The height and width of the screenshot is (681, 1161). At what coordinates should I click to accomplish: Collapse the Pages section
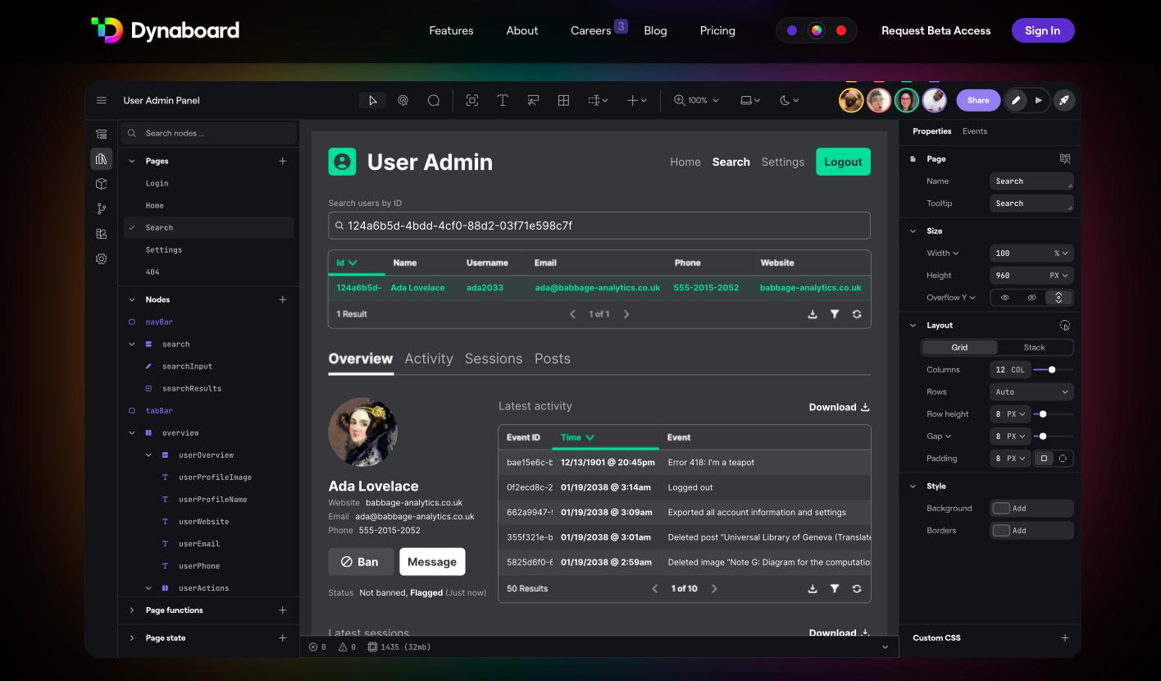(132, 161)
